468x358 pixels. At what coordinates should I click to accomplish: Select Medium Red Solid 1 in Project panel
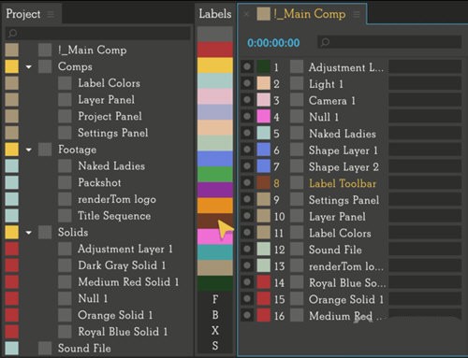[x=128, y=282]
